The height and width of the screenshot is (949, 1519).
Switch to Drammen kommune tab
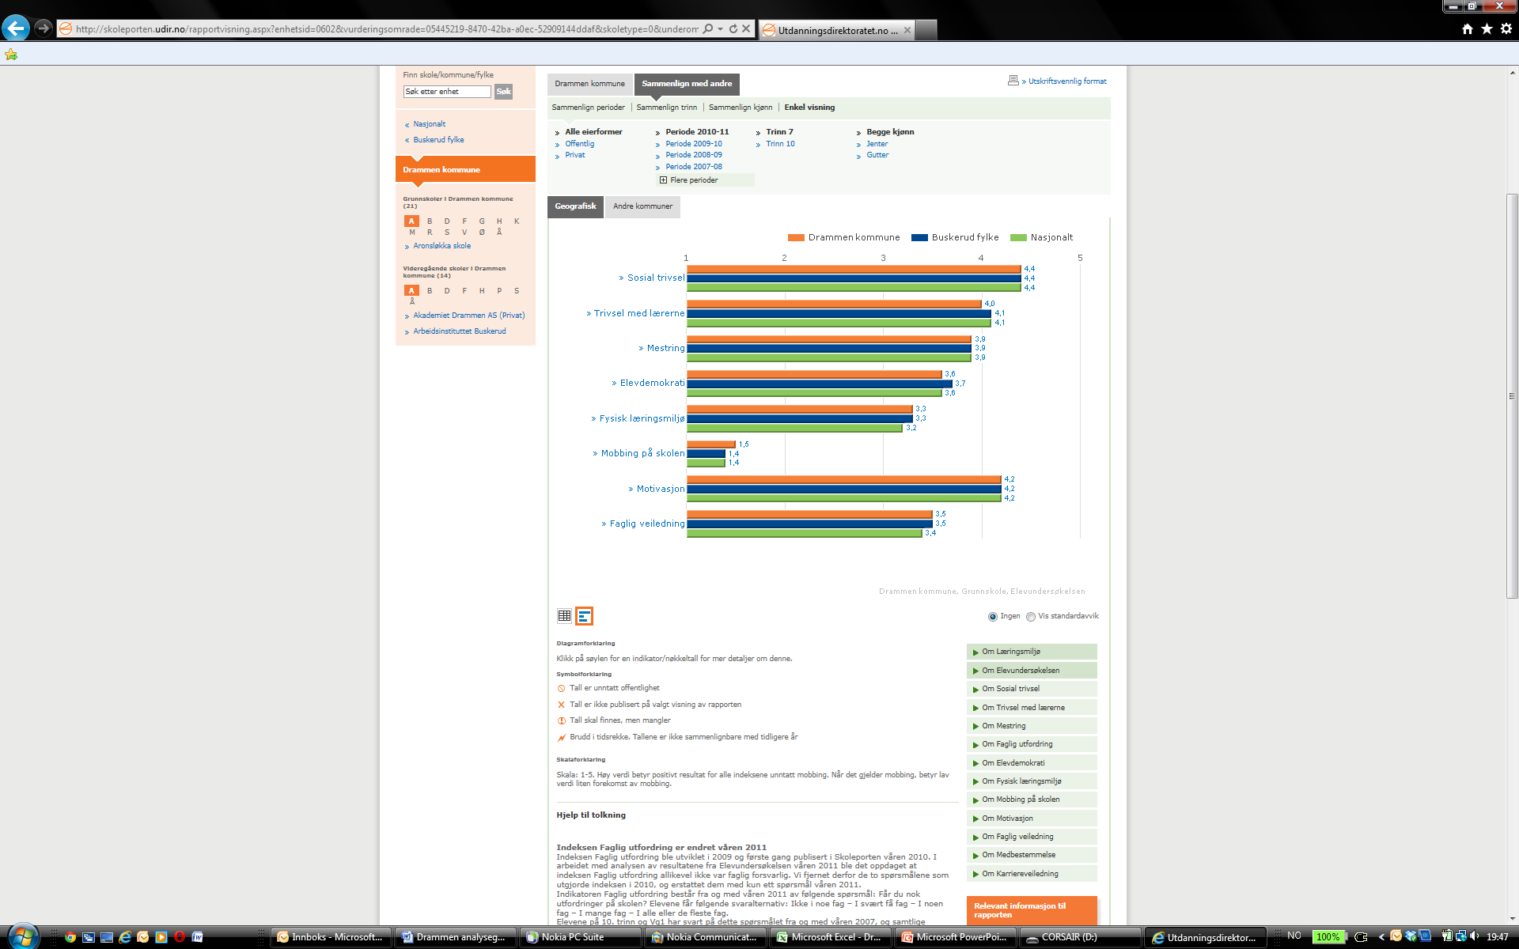pos(589,84)
